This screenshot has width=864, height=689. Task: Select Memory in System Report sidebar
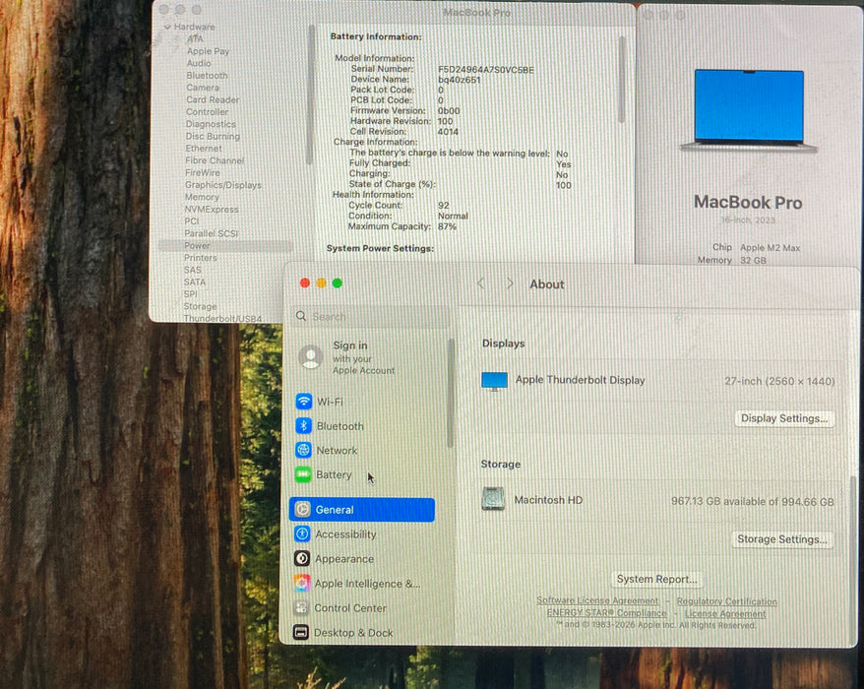202,197
